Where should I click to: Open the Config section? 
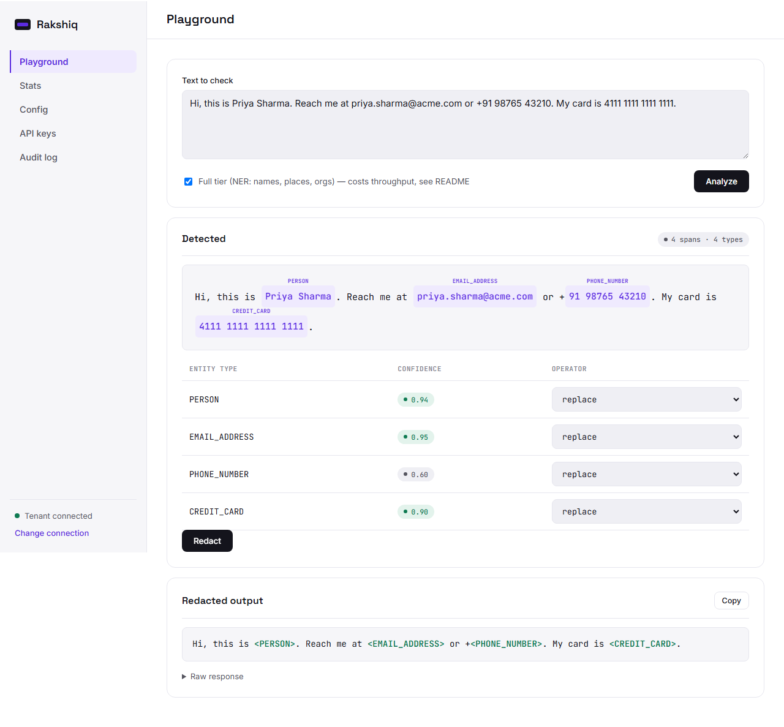pos(73,110)
